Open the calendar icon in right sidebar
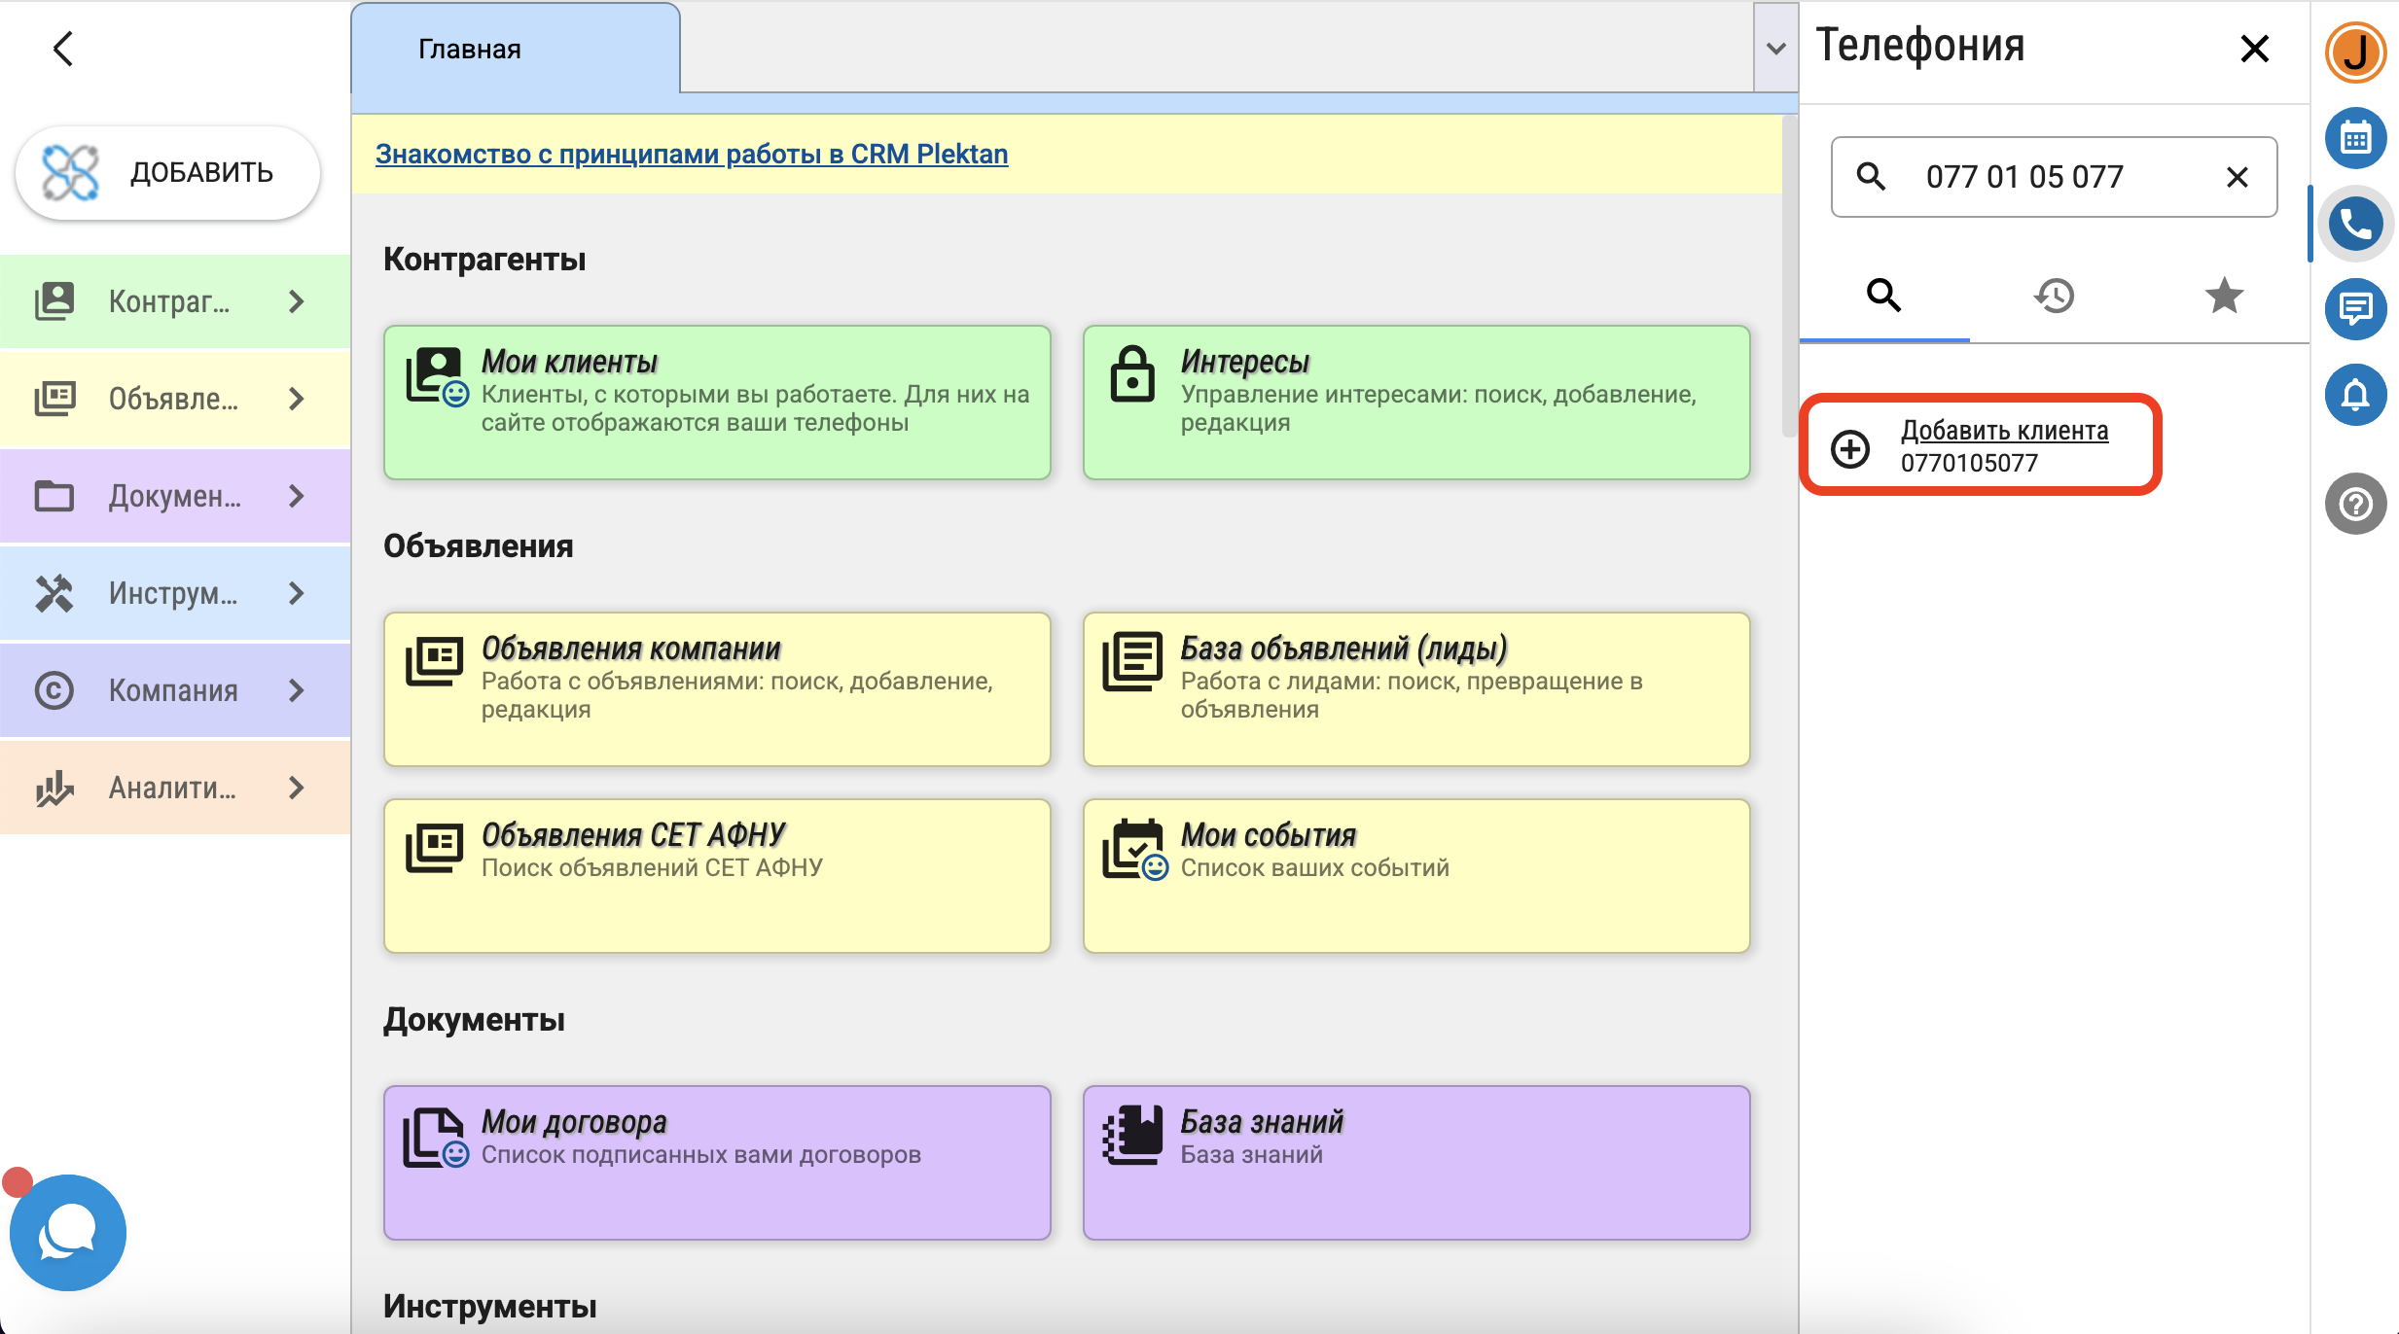 point(2355,138)
